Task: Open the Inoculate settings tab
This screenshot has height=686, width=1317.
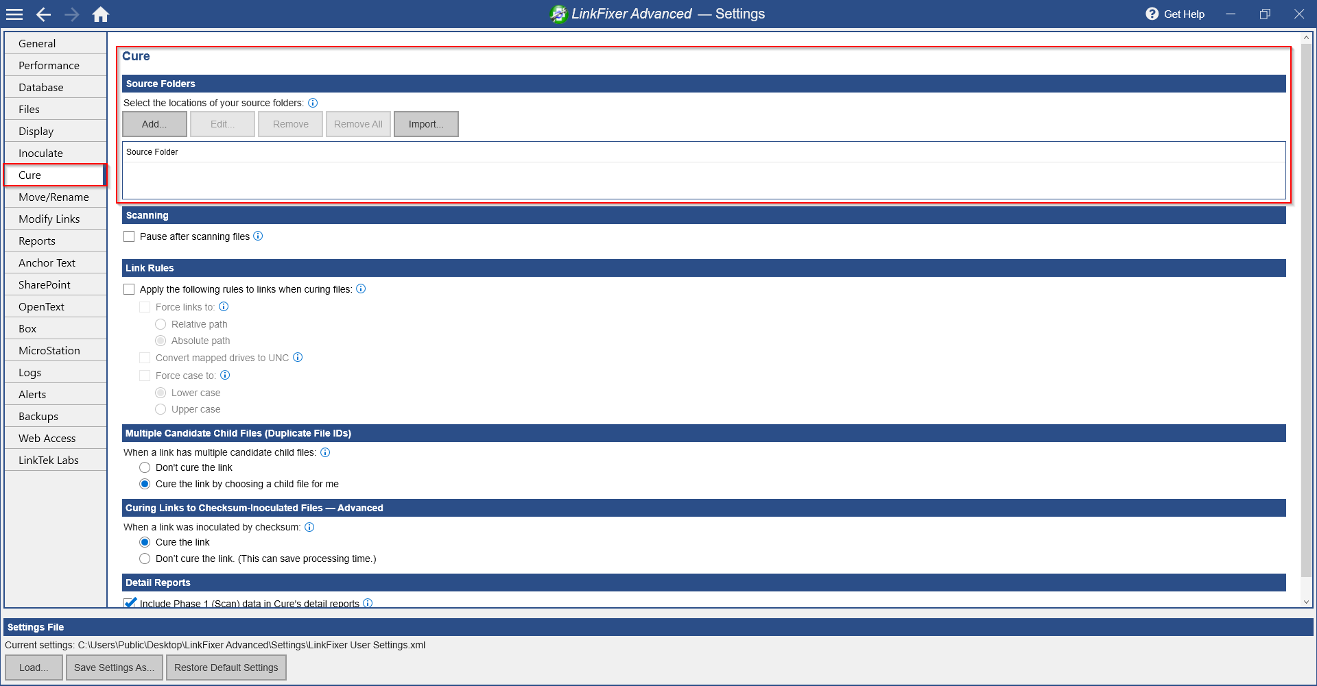Action: point(56,153)
